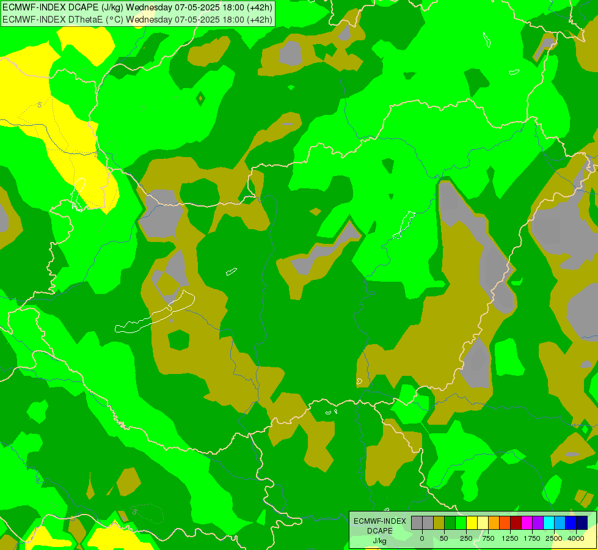Image resolution: width=598 pixels, height=550 pixels.
Task: Click the dark red legend swatch
Action: point(516,522)
